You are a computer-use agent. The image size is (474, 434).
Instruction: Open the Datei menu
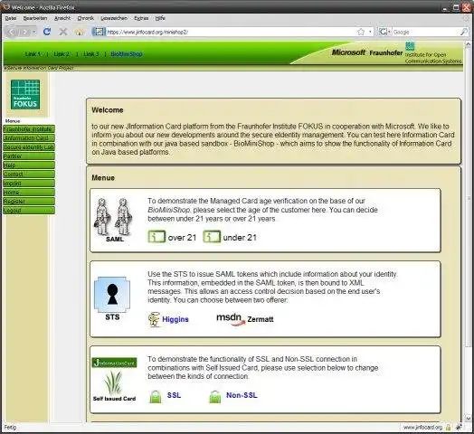pyautogui.click(x=11, y=18)
